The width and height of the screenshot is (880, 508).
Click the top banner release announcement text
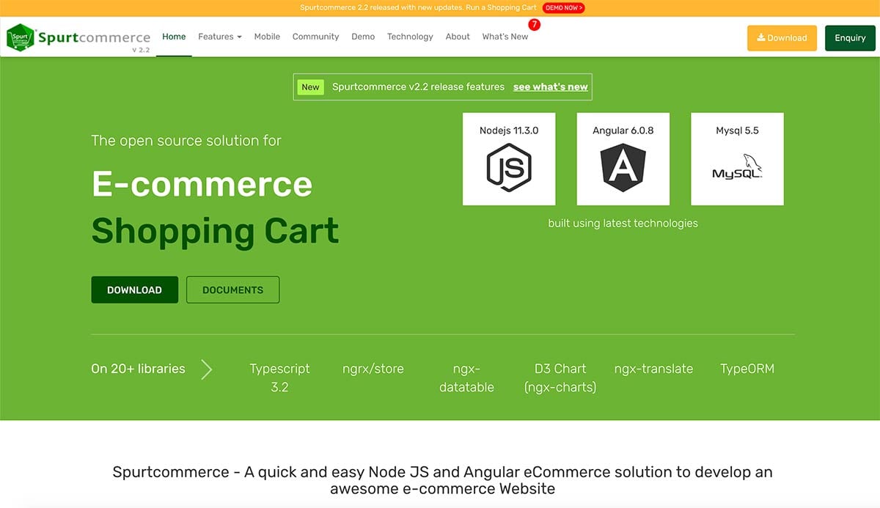click(x=419, y=8)
